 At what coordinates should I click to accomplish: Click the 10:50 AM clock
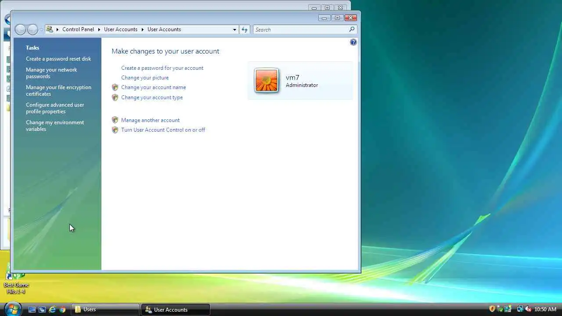pos(545,309)
